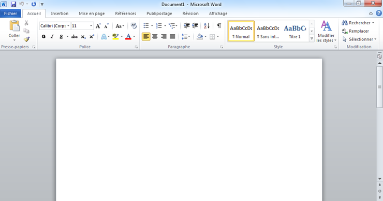Open the text effects glowing A tool
Image resolution: width=383 pixels, height=201 pixels.
coord(104,37)
